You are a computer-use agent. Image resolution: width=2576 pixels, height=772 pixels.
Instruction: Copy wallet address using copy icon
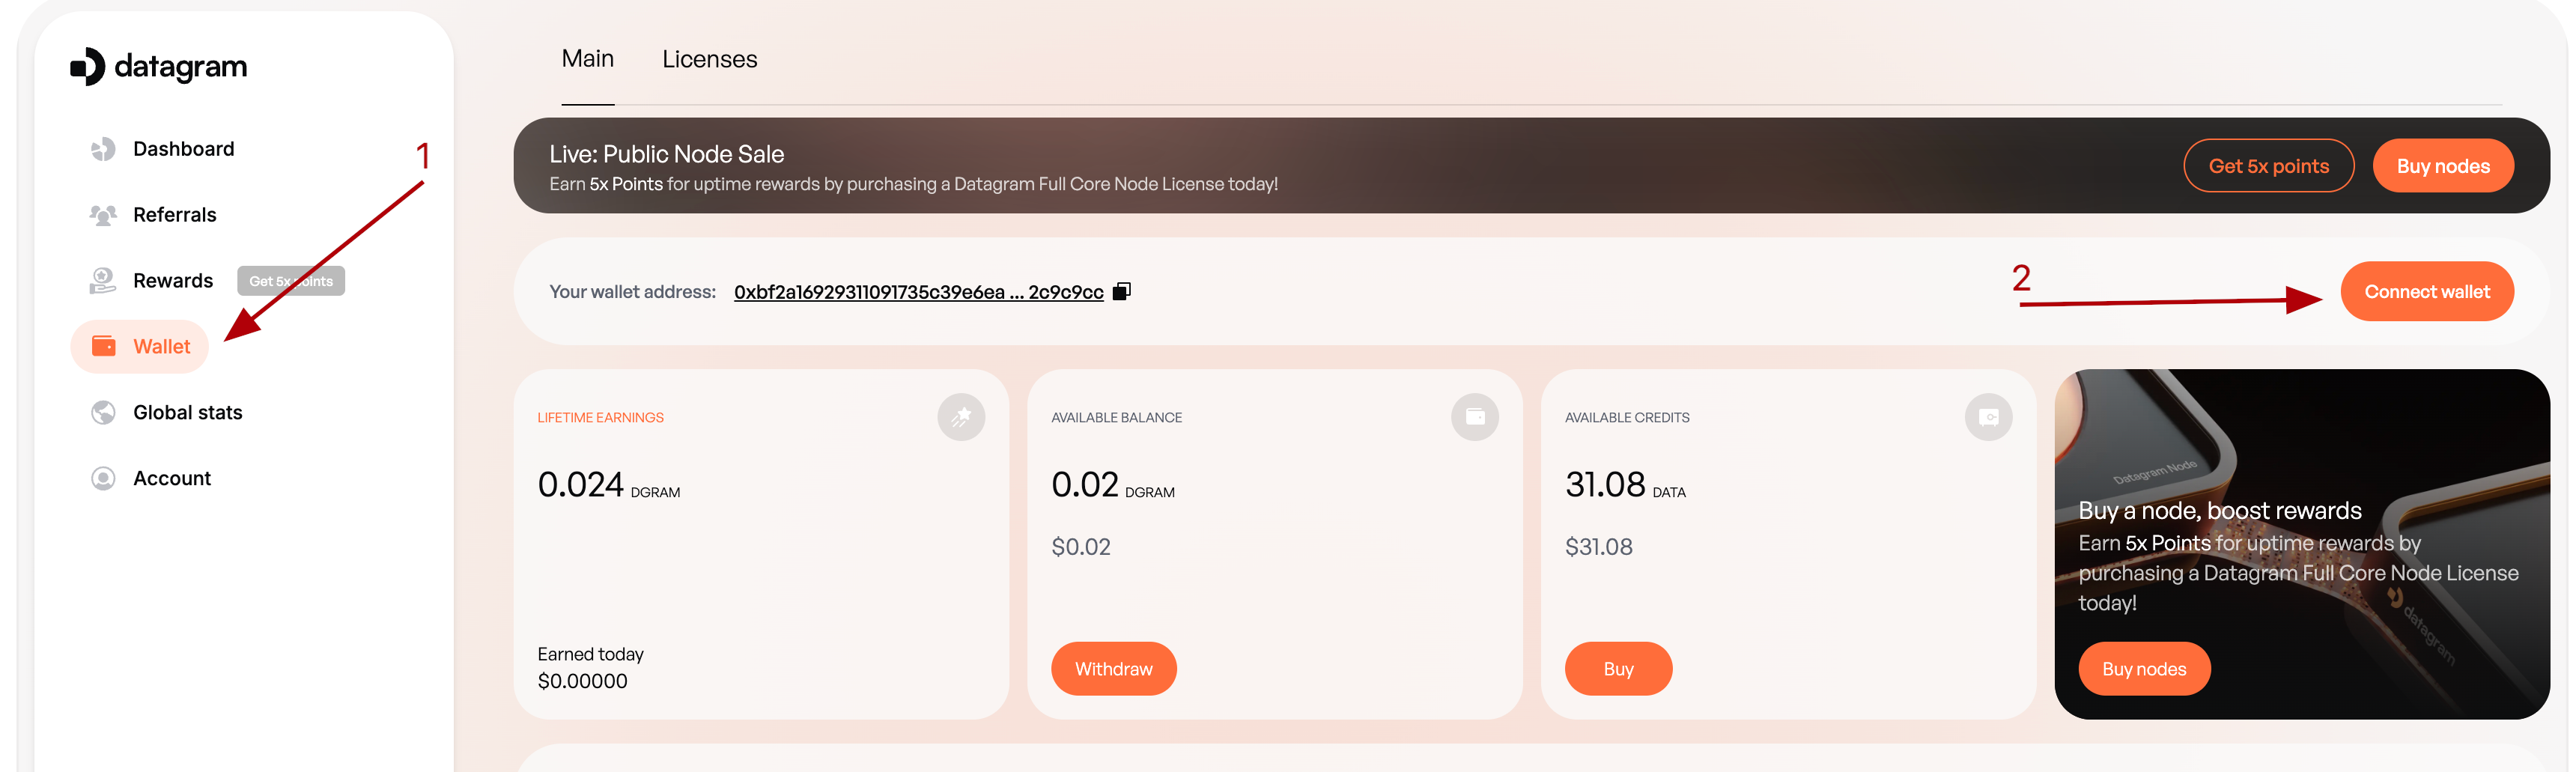pos(1122,291)
